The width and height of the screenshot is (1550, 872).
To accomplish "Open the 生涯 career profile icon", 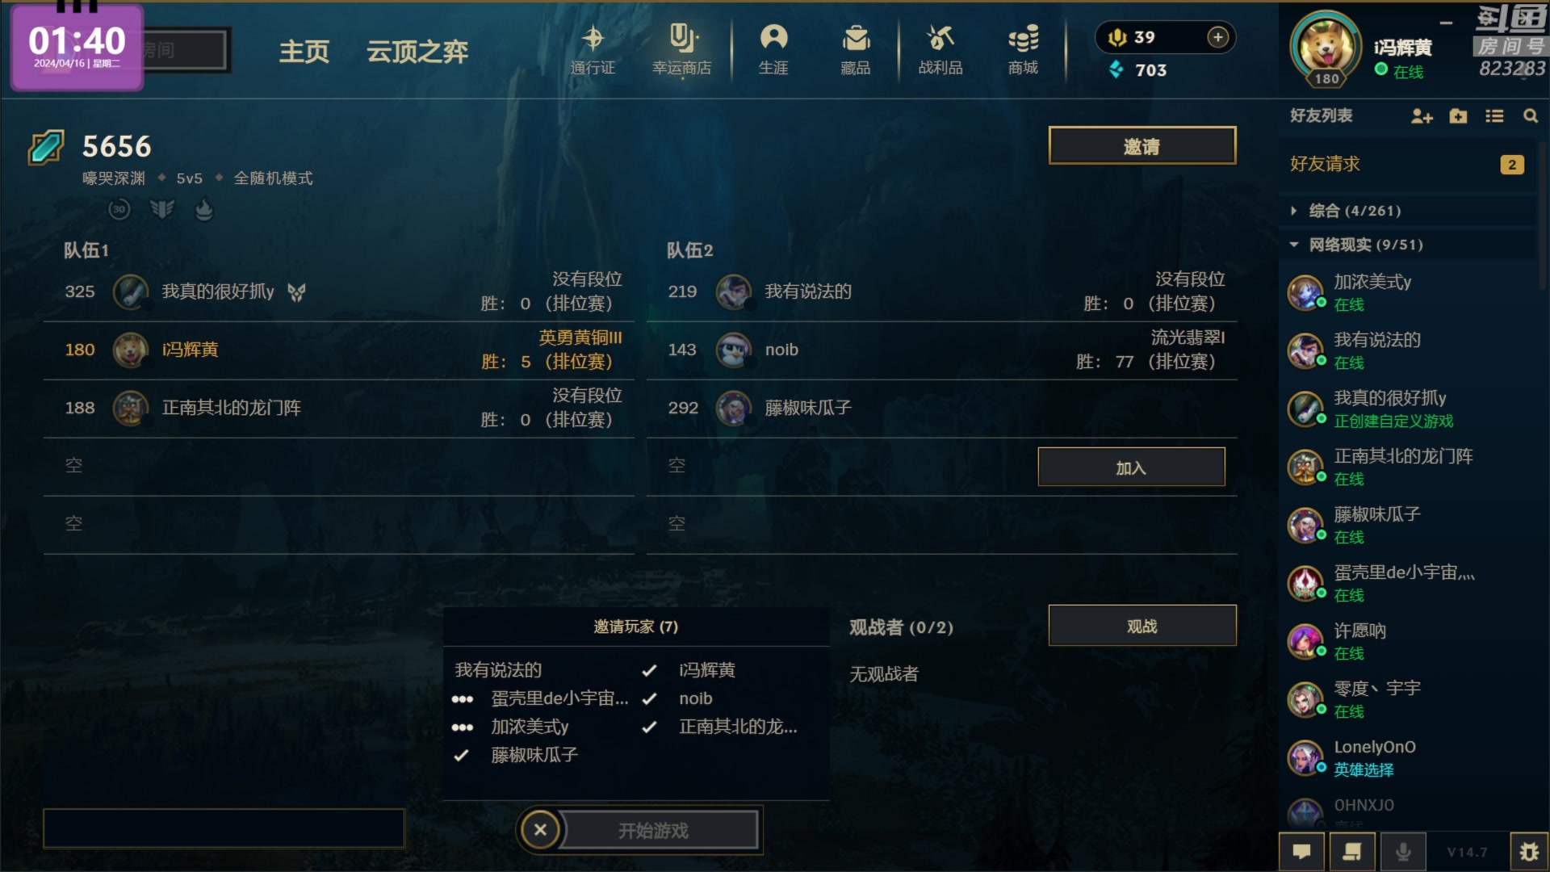I will click(x=773, y=50).
